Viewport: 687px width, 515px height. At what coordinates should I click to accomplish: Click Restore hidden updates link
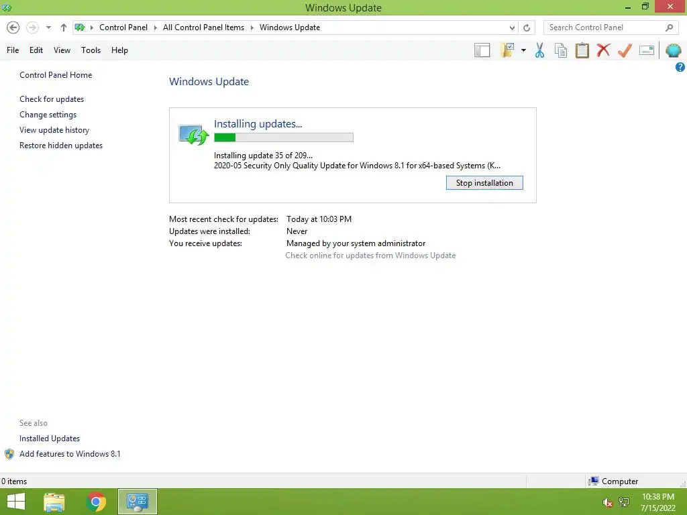click(x=61, y=146)
